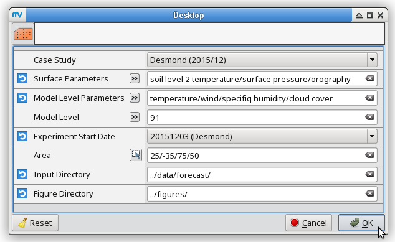
Task: Click the Reset button with the broom
Action: pyautogui.click(x=36, y=223)
